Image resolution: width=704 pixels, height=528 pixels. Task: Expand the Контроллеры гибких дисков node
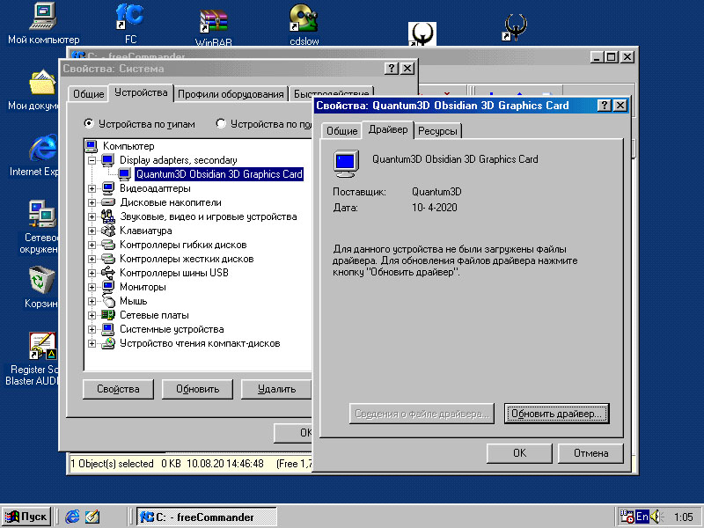click(x=92, y=245)
